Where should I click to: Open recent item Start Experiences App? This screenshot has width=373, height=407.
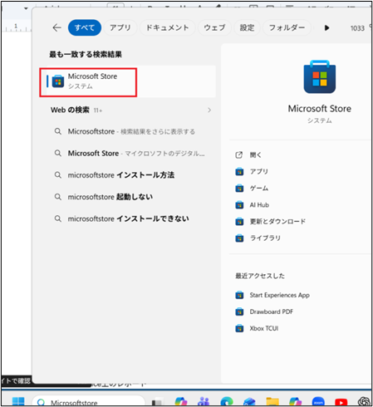point(280,295)
